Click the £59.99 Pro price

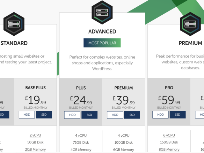(169, 100)
